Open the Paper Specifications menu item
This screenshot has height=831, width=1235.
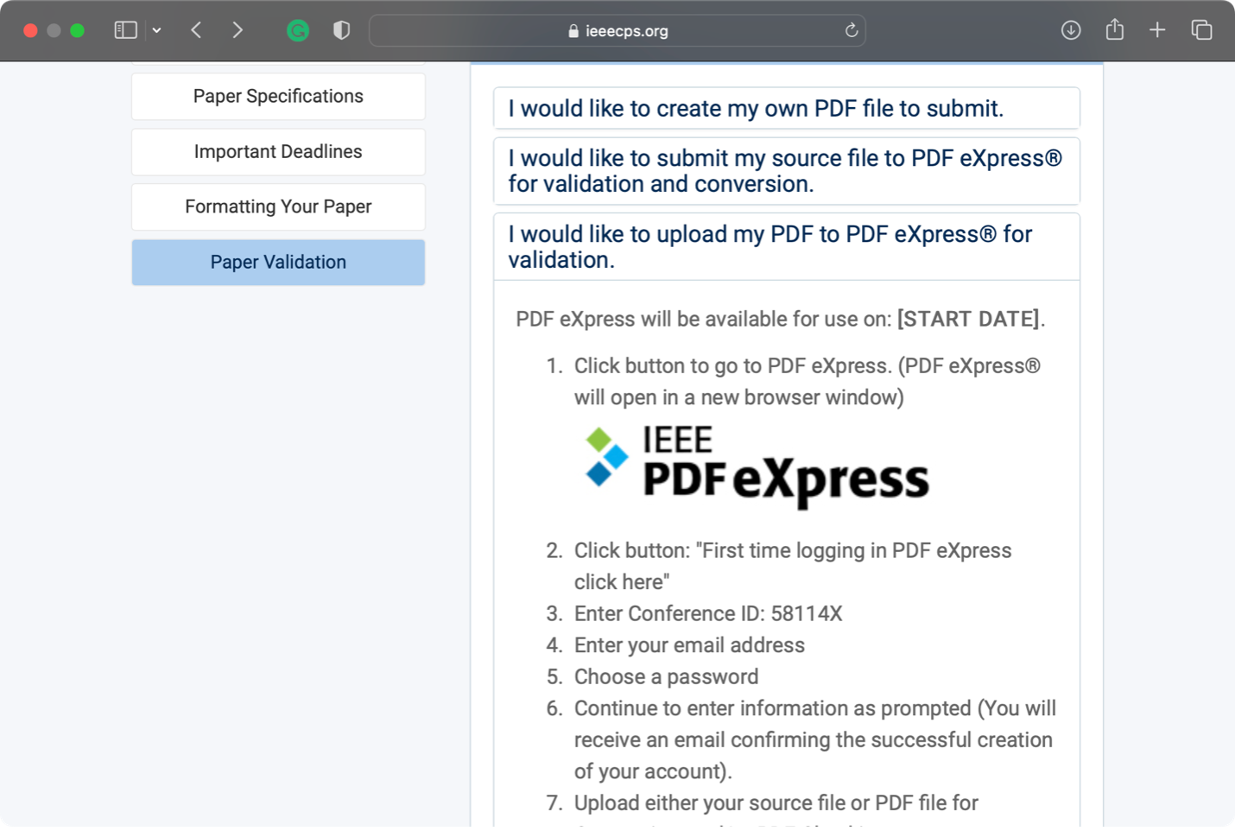[278, 96]
